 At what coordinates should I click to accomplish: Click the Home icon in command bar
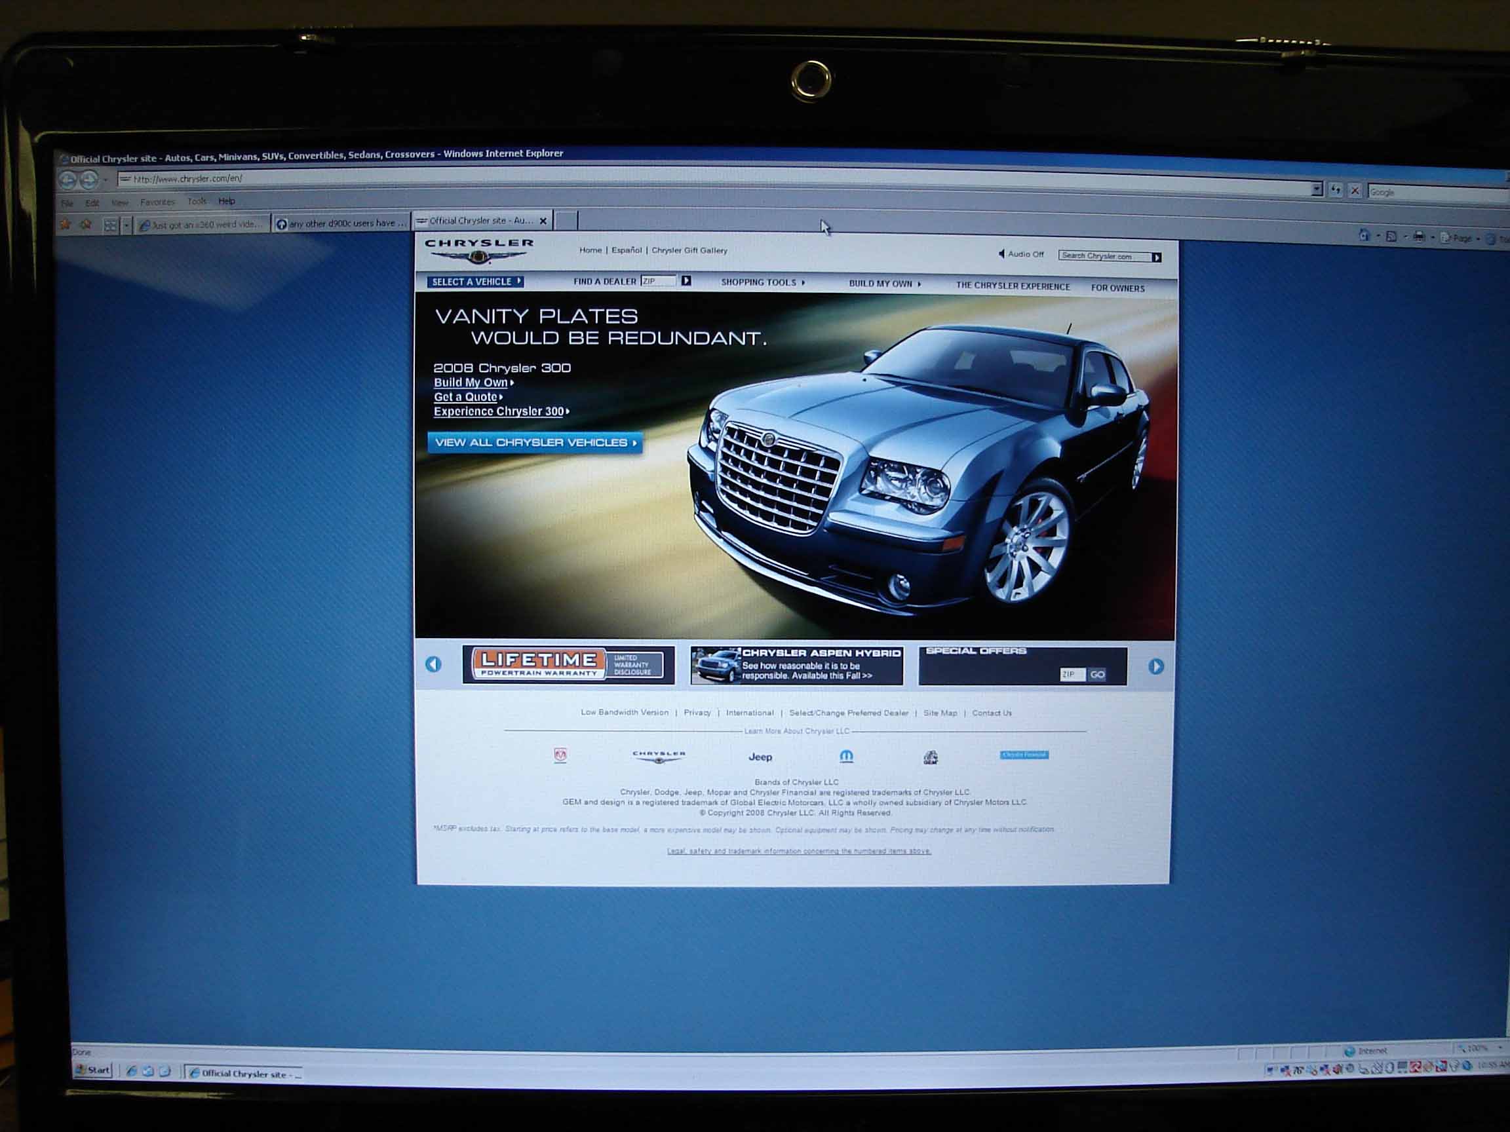click(x=1364, y=235)
